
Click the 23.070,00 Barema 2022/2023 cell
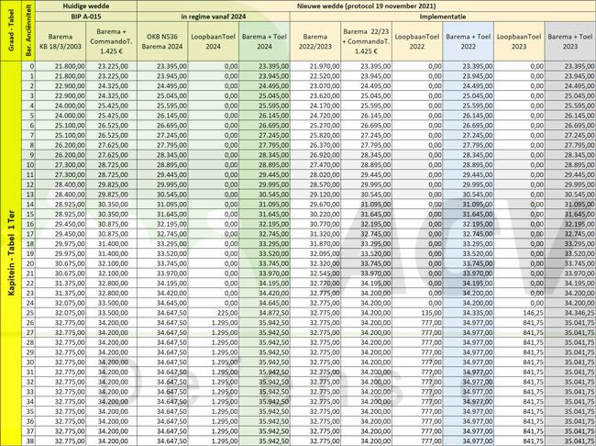tap(315, 86)
